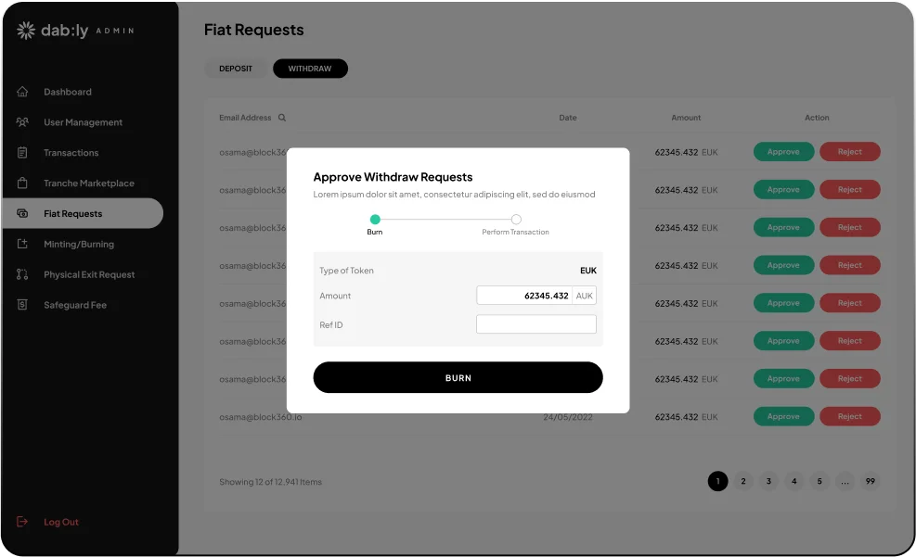The width and height of the screenshot is (916, 557).
Task: Open Tranche Marketplace bag icon
Action: pyautogui.click(x=22, y=183)
